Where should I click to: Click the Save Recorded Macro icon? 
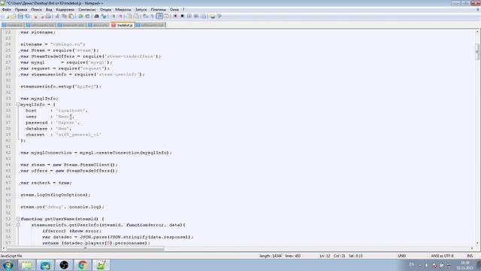tap(203, 16)
